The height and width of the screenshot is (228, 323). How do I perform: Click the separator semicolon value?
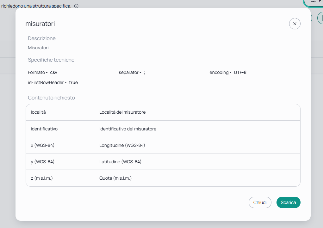coord(145,73)
